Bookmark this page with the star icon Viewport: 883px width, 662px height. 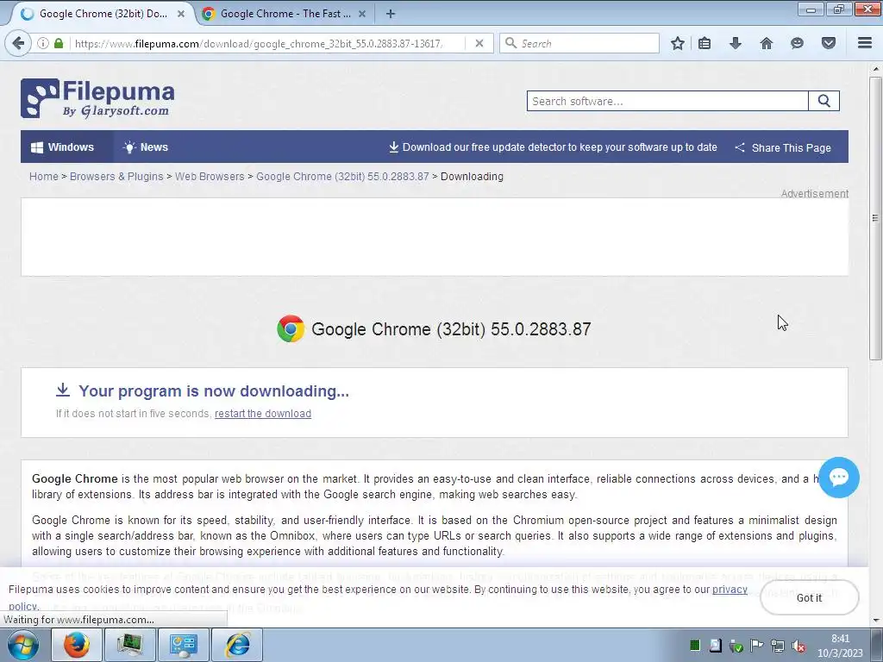pyautogui.click(x=678, y=43)
